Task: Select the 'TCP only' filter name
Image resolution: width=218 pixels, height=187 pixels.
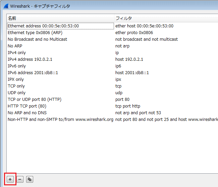Action: (16, 86)
